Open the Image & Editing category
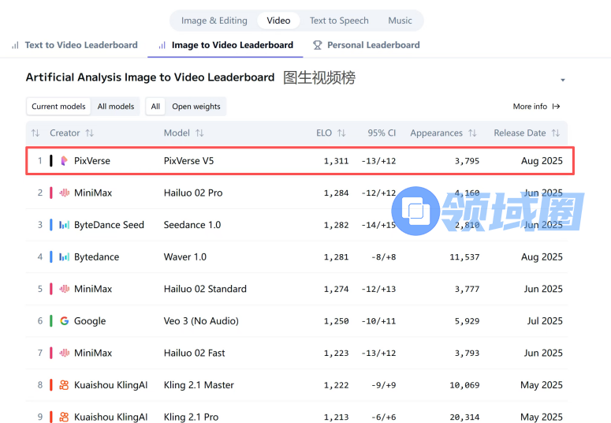611x423 pixels. tap(214, 21)
